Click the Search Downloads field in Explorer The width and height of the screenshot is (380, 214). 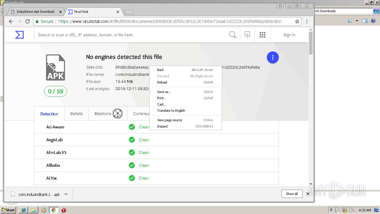point(343,11)
